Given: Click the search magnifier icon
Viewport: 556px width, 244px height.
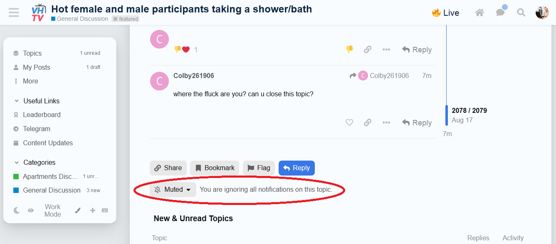Looking at the screenshot, I should [x=521, y=13].
